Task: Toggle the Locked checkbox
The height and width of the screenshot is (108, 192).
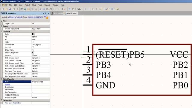Action: click(33, 47)
